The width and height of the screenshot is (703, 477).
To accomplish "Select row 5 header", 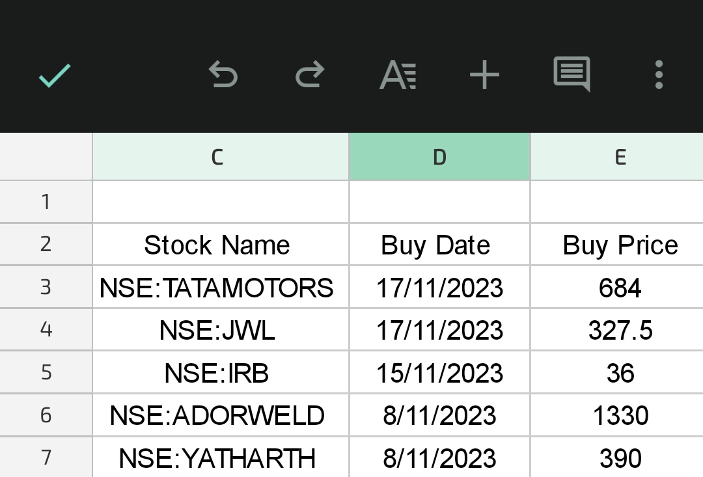I will coord(46,372).
